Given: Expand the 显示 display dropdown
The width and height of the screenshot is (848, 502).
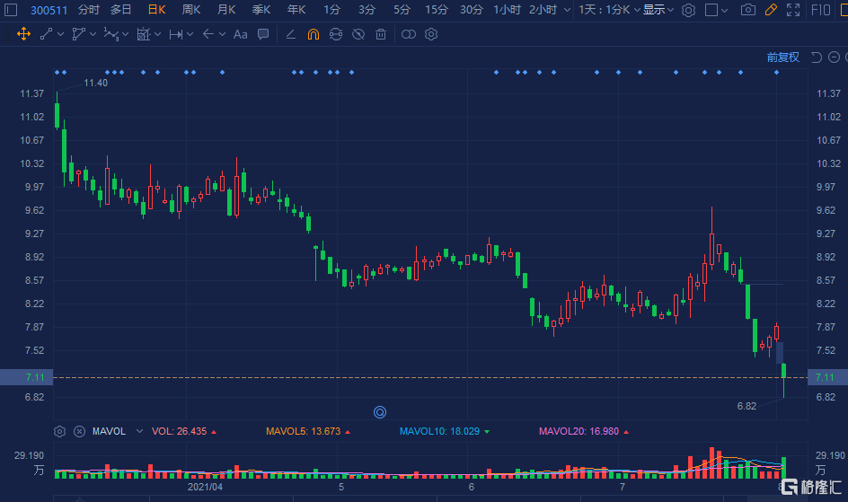Looking at the screenshot, I should (x=658, y=10).
